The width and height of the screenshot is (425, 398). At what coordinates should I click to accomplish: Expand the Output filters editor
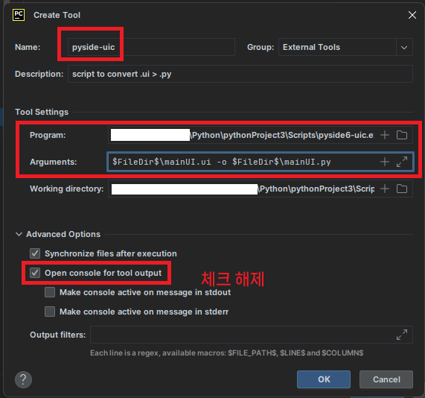coord(402,335)
